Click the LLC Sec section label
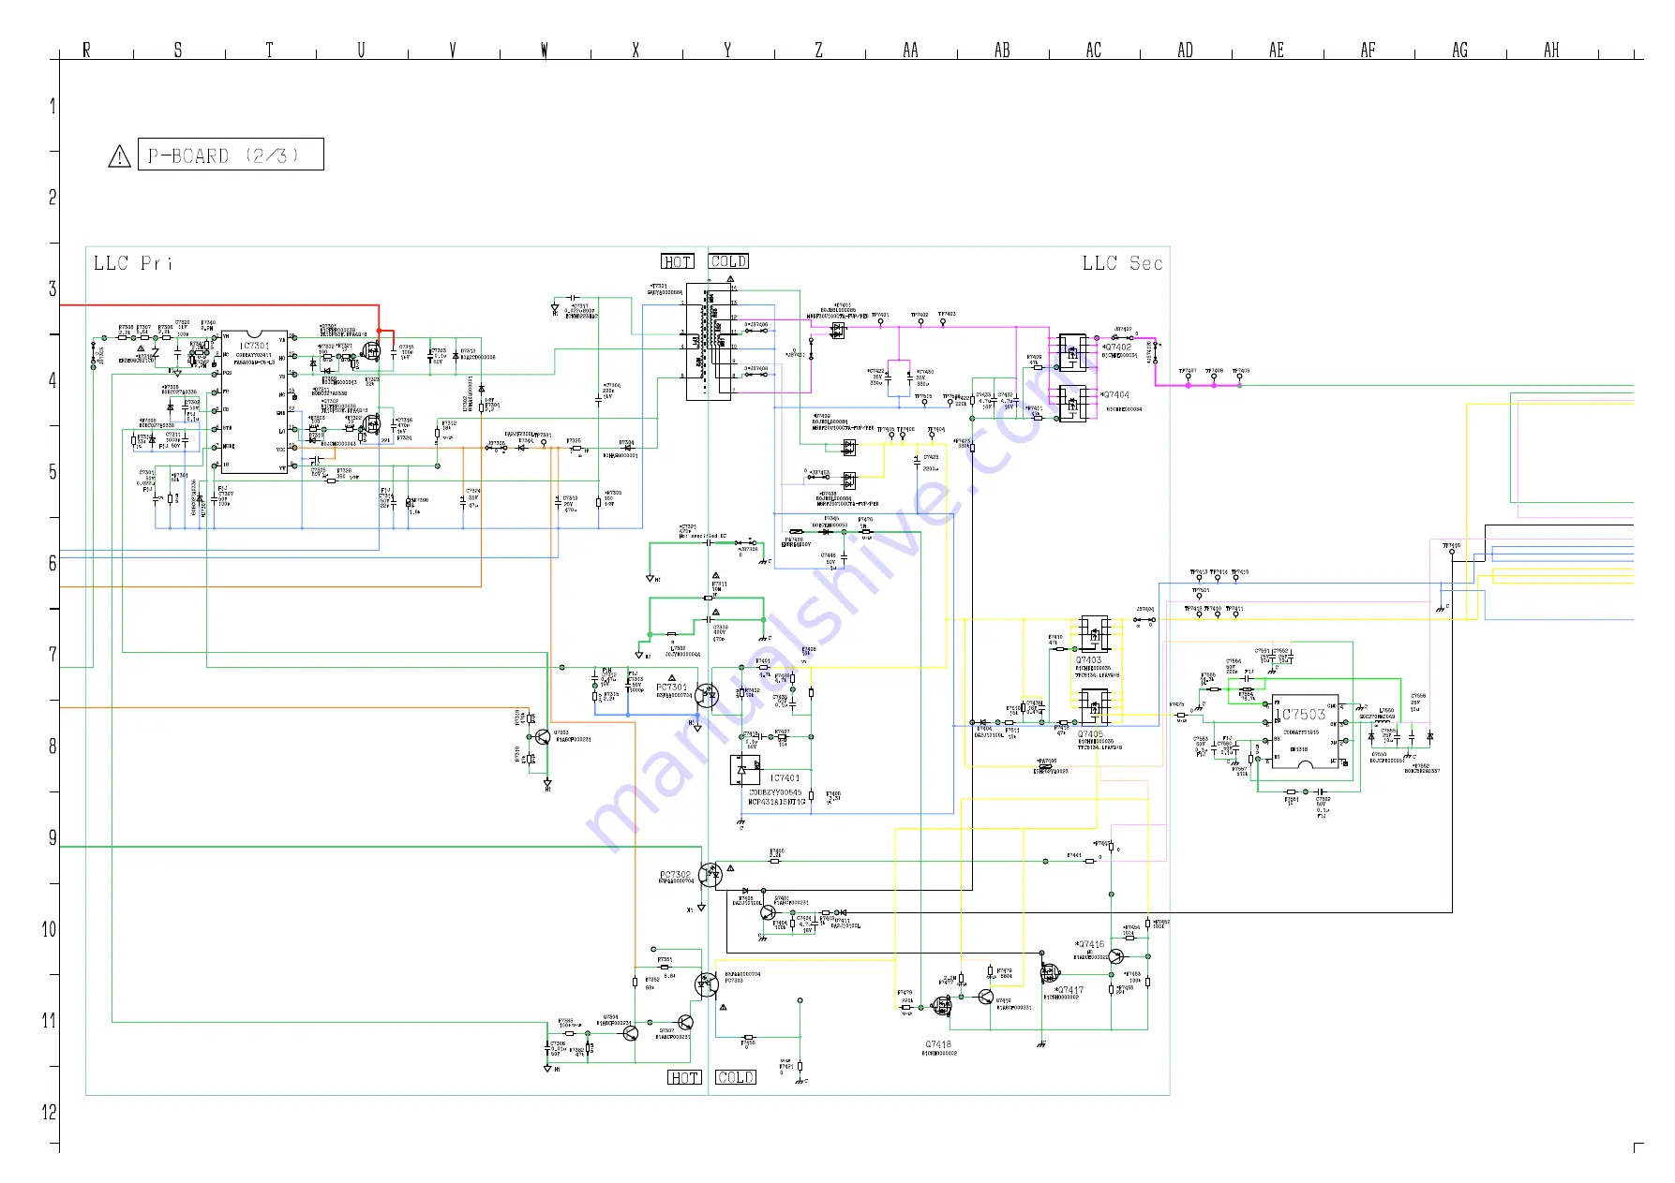Viewport: 1675px width, 1183px height. (1122, 263)
